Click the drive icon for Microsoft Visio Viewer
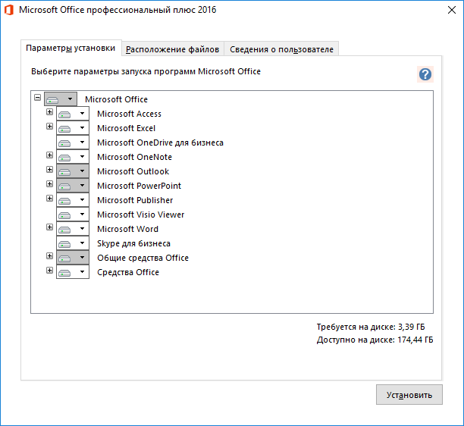Image resolution: width=464 pixels, height=426 pixels. tap(65, 215)
